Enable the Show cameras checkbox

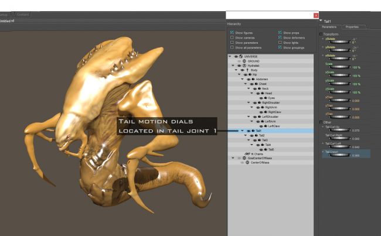tap(233, 37)
